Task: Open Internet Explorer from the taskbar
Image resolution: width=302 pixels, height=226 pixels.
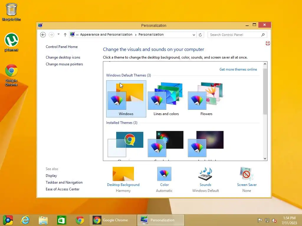Action: coord(25,220)
